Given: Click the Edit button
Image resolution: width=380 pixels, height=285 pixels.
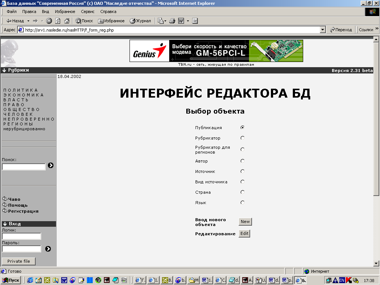Looking at the screenshot, I should (x=244, y=233).
